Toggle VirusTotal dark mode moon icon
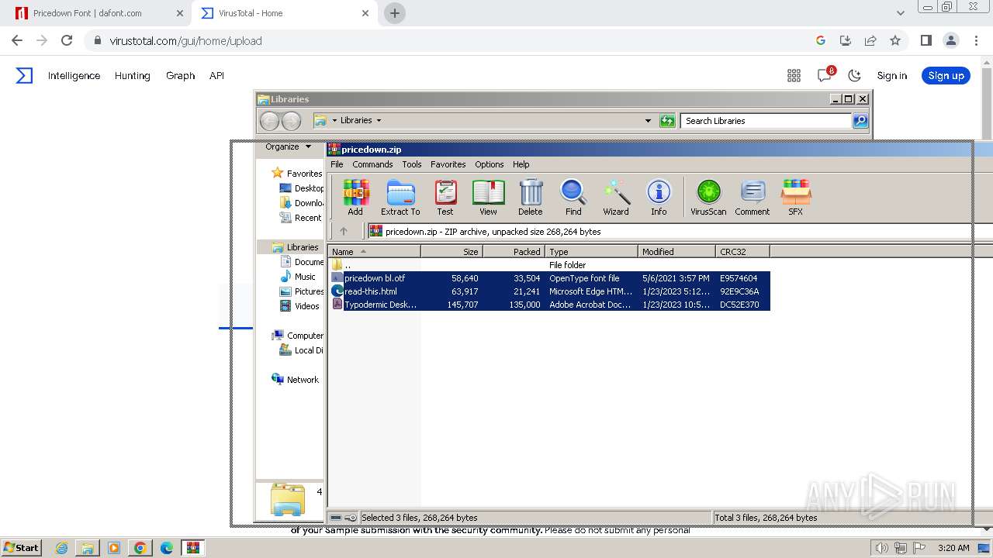The height and width of the screenshot is (558, 993). [x=855, y=75]
